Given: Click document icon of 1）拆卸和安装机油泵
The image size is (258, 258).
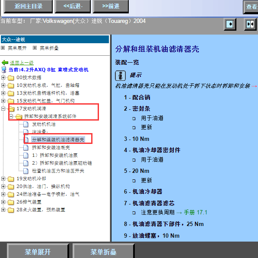Looking at the screenshot, I should (x=26, y=156).
